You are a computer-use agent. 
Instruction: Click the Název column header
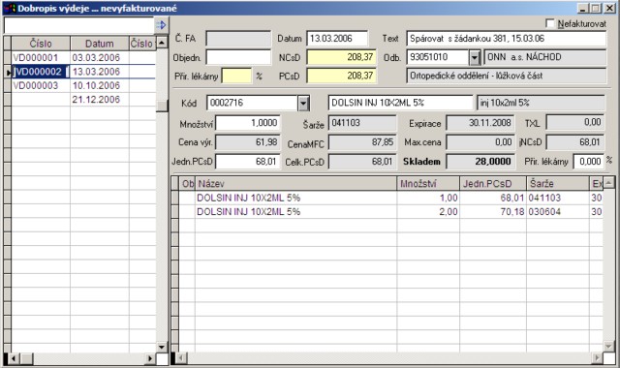pos(295,184)
